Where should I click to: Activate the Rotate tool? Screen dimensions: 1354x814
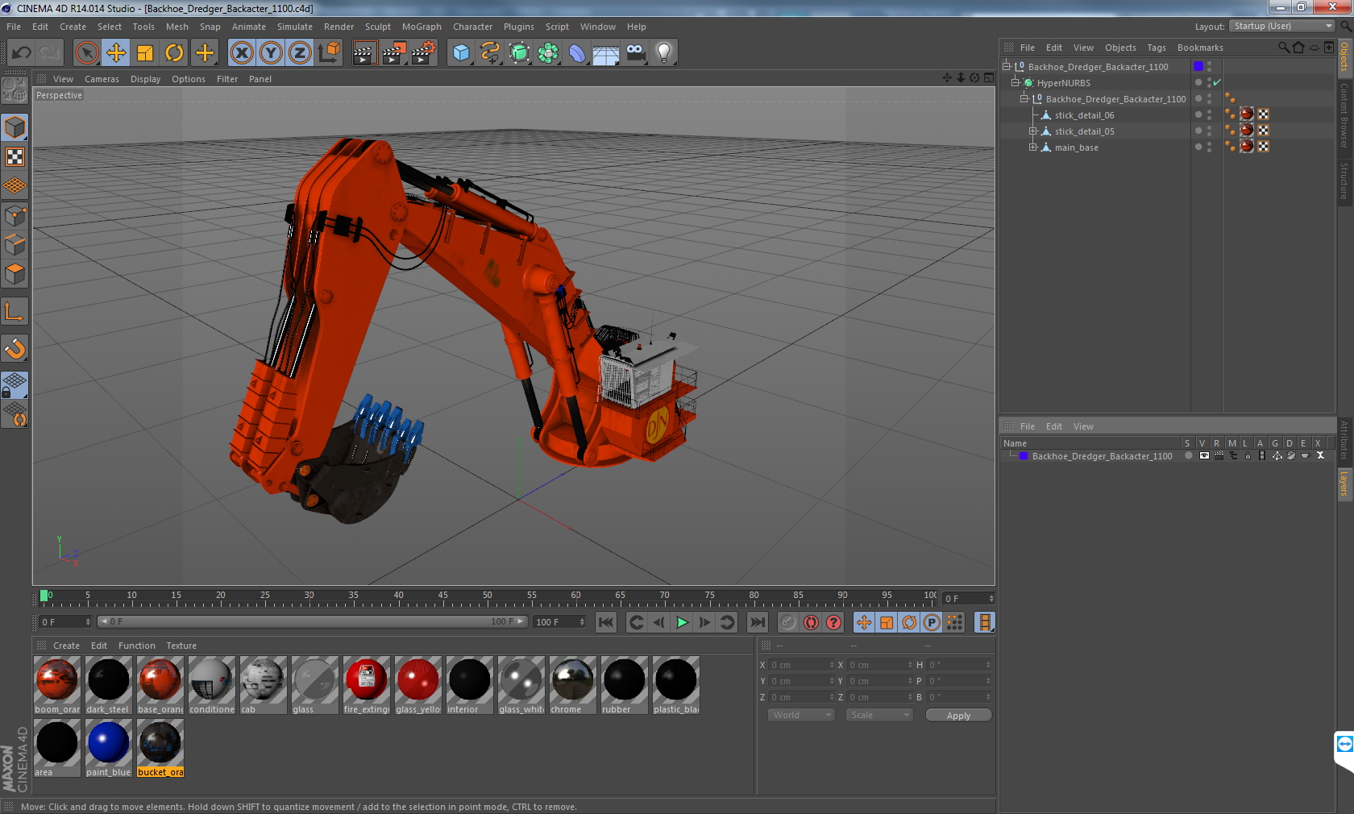(x=174, y=53)
